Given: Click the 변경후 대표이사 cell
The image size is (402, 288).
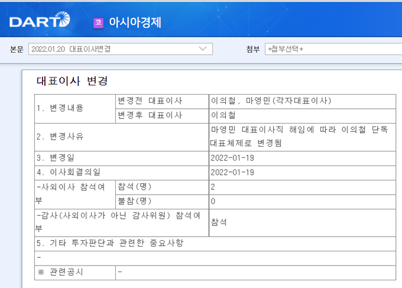Looking at the screenshot, I should [x=150, y=115].
